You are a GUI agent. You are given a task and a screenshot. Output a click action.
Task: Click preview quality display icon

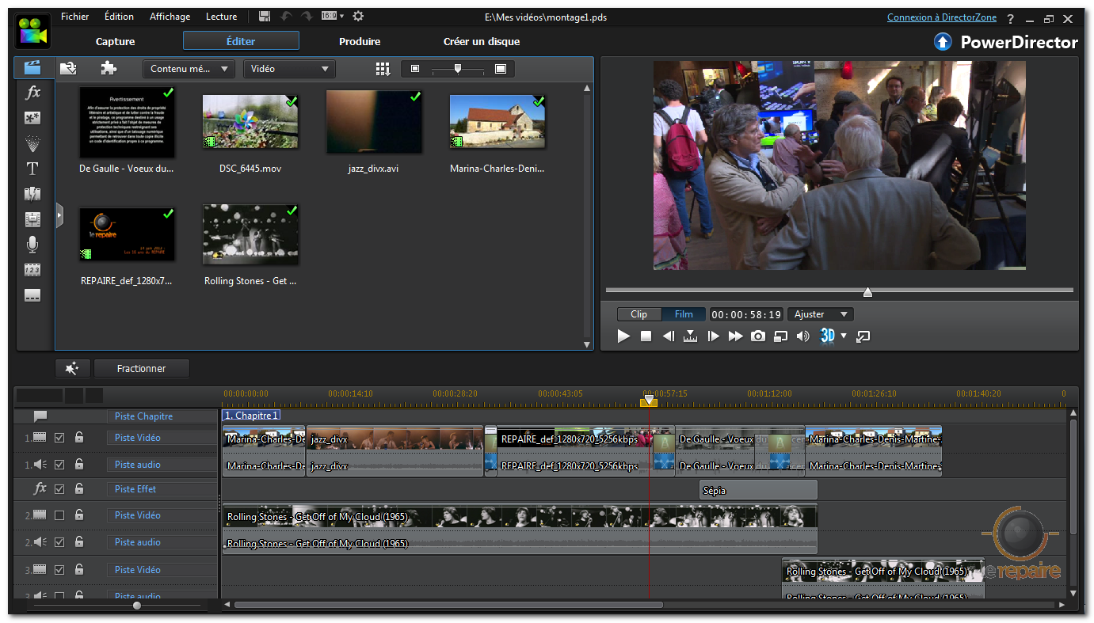point(780,336)
